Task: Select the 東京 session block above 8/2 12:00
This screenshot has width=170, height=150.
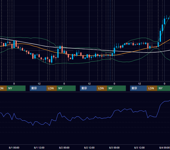Action: [88, 88]
